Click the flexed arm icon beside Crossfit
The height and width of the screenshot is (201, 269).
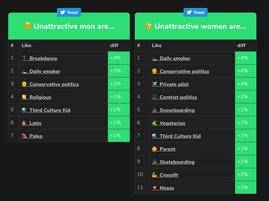tap(155, 175)
